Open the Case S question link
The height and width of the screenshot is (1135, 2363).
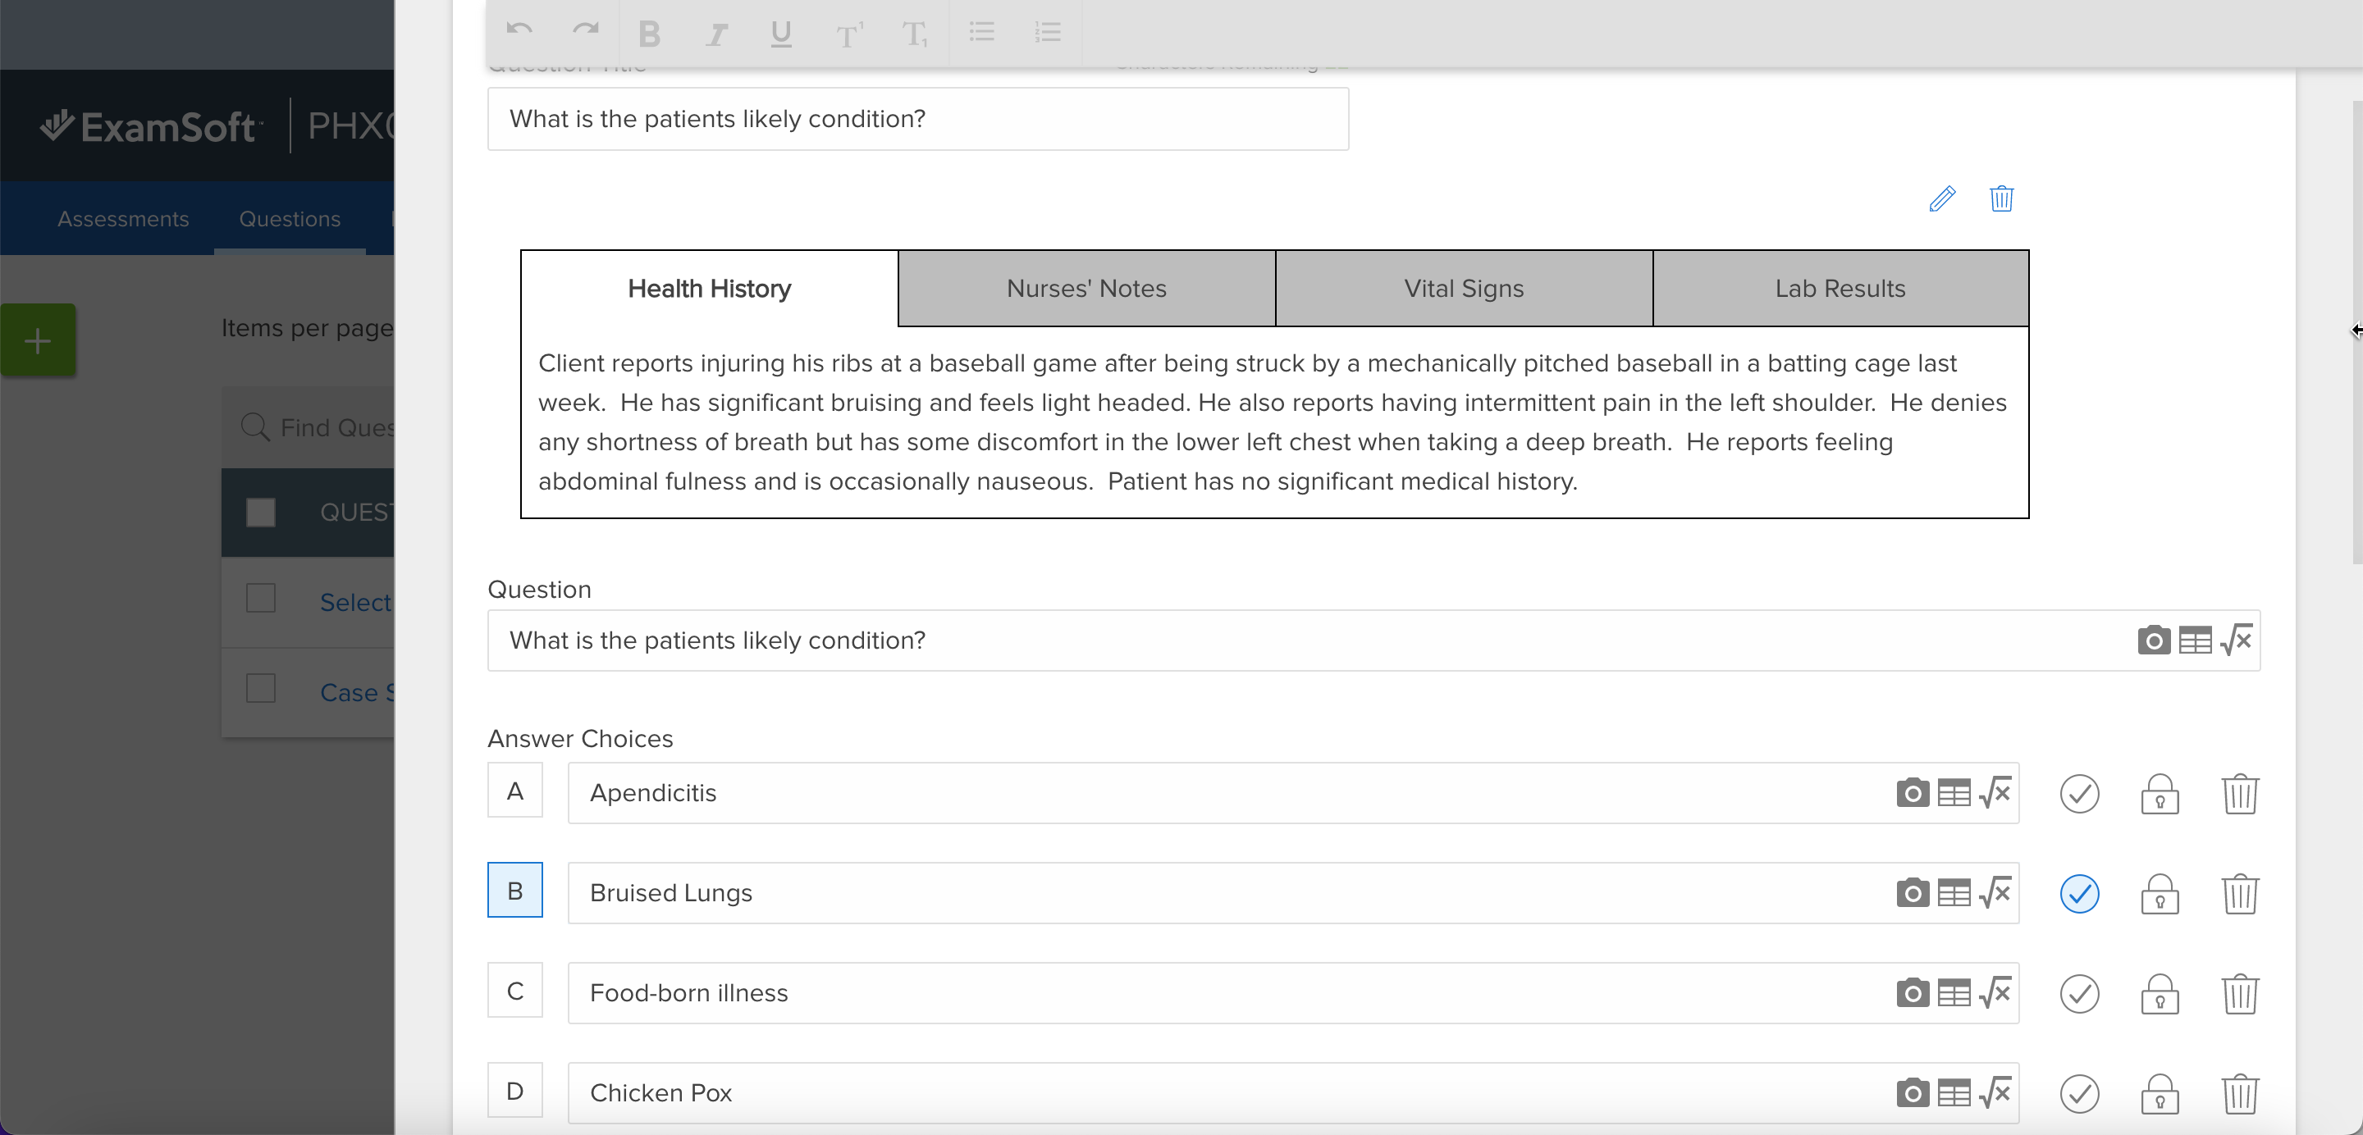coord(357,692)
